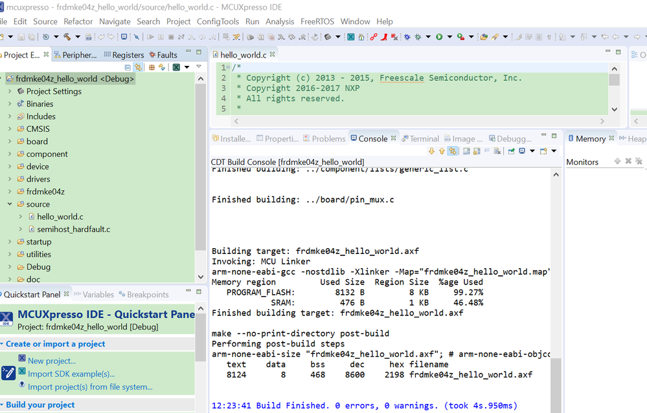Click the Pin Console icon

pyautogui.click(x=511, y=151)
